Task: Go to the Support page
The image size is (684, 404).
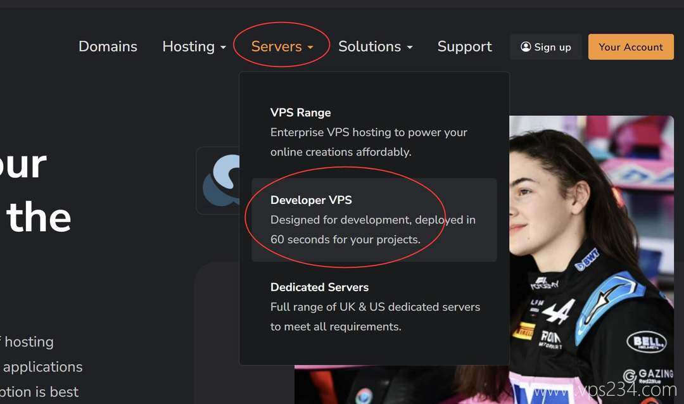Action: pyautogui.click(x=464, y=47)
